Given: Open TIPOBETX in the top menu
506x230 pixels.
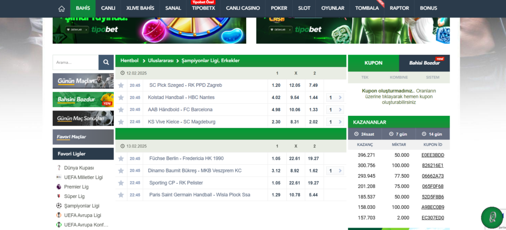Looking at the screenshot, I should point(204,8).
